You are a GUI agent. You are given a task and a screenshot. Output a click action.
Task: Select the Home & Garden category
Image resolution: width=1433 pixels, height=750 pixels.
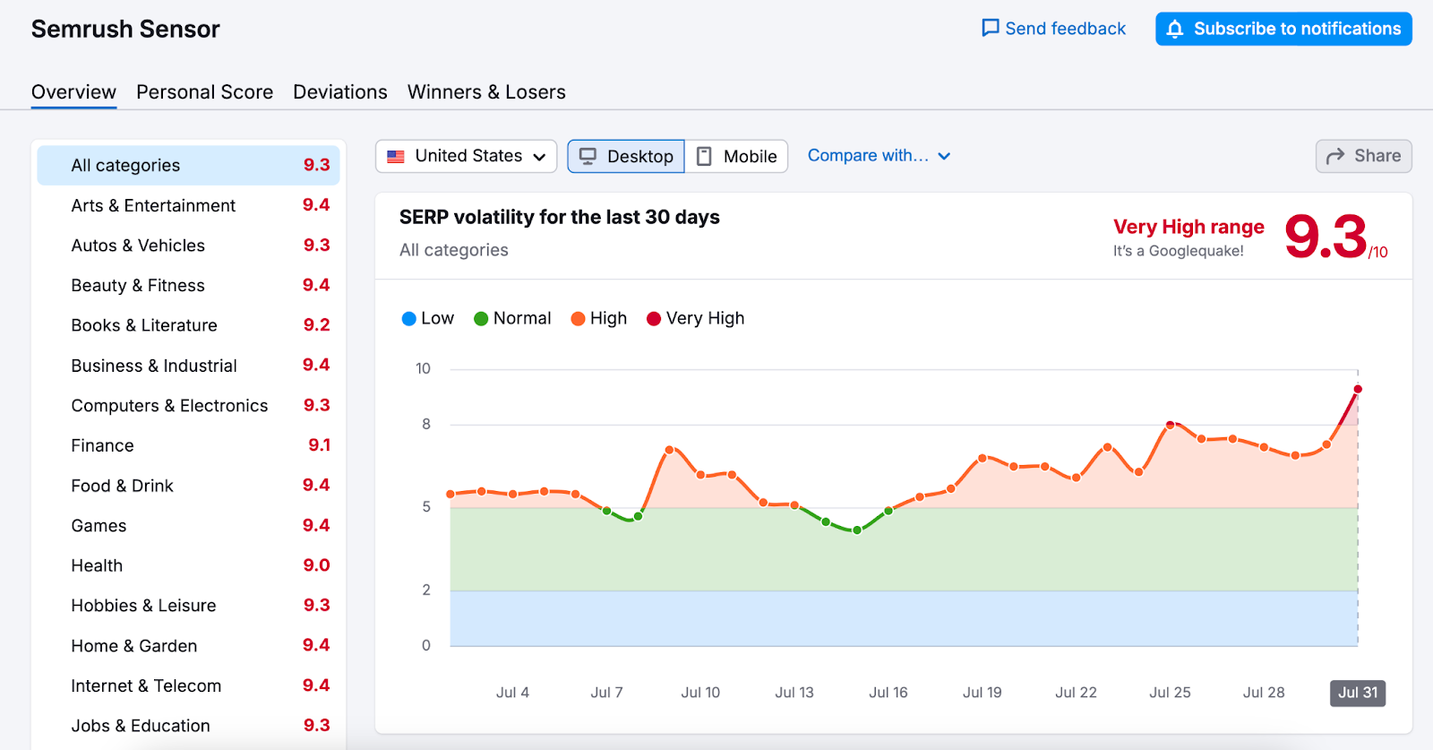pyautogui.click(x=188, y=646)
